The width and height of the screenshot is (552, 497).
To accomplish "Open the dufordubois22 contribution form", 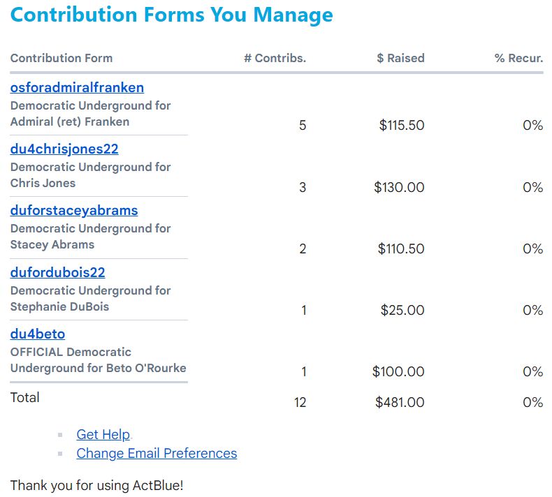I will pos(57,272).
